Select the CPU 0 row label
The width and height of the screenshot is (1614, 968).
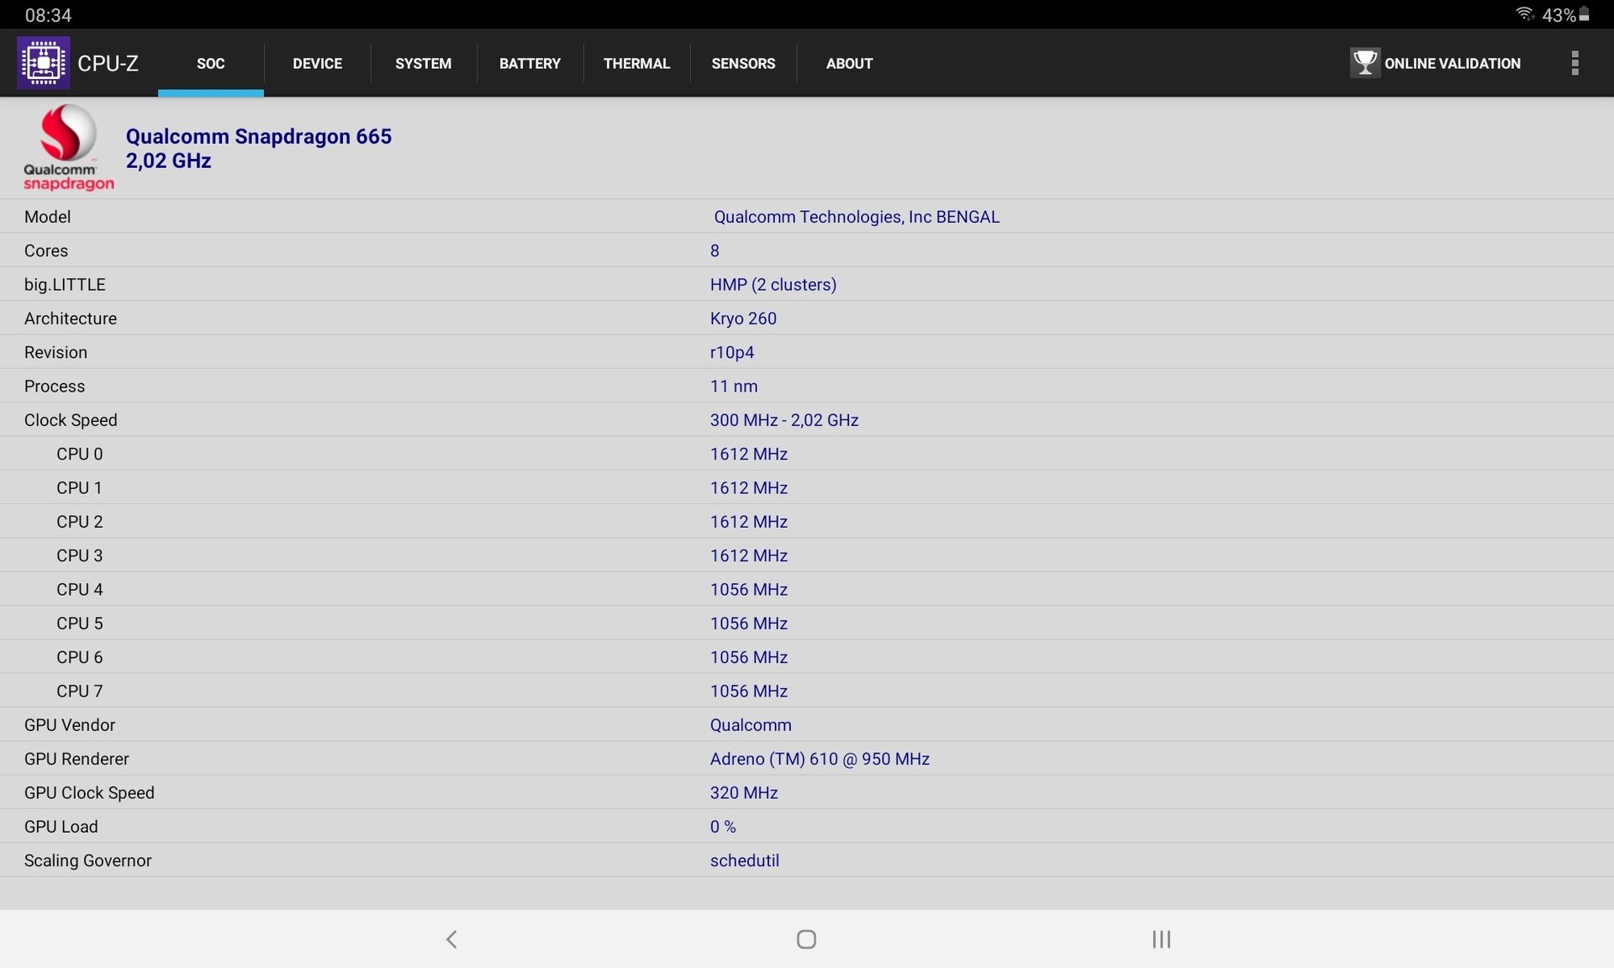point(80,454)
